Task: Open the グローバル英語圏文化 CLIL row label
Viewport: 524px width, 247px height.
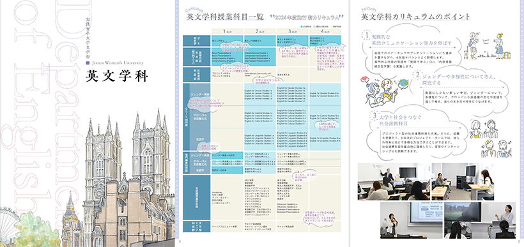Action: [x=200, y=117]
